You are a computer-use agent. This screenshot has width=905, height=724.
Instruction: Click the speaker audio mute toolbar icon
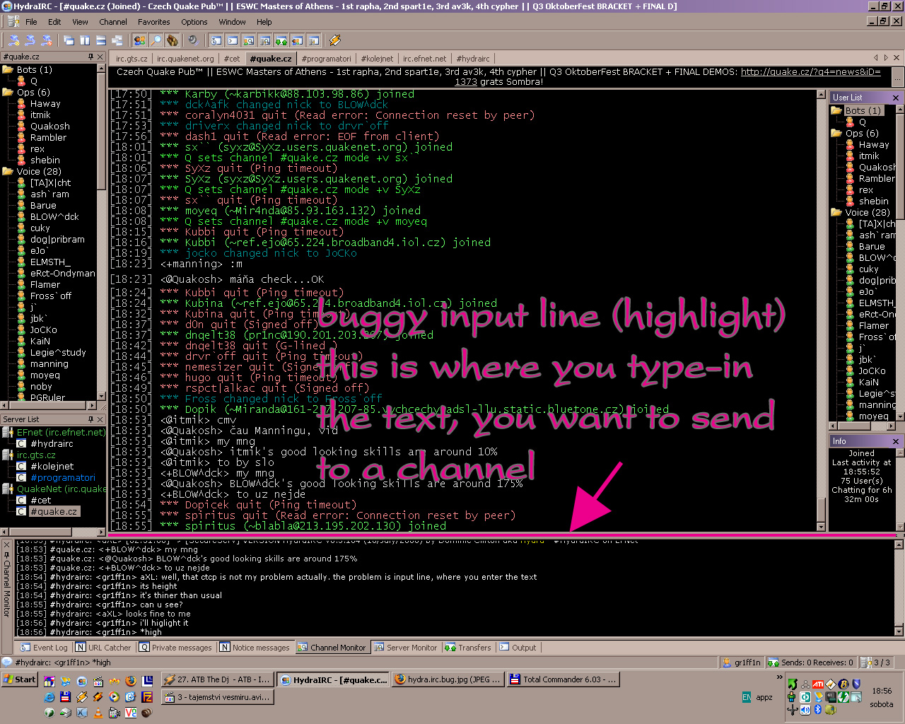(x=192, y=40)
